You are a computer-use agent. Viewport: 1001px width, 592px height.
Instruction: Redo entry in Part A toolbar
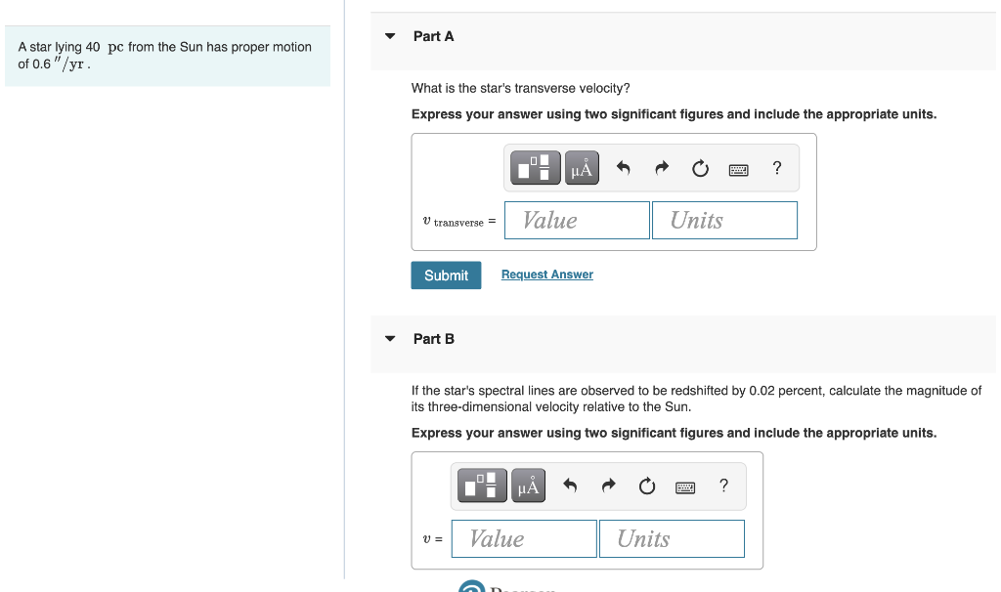tap(662, 168)
